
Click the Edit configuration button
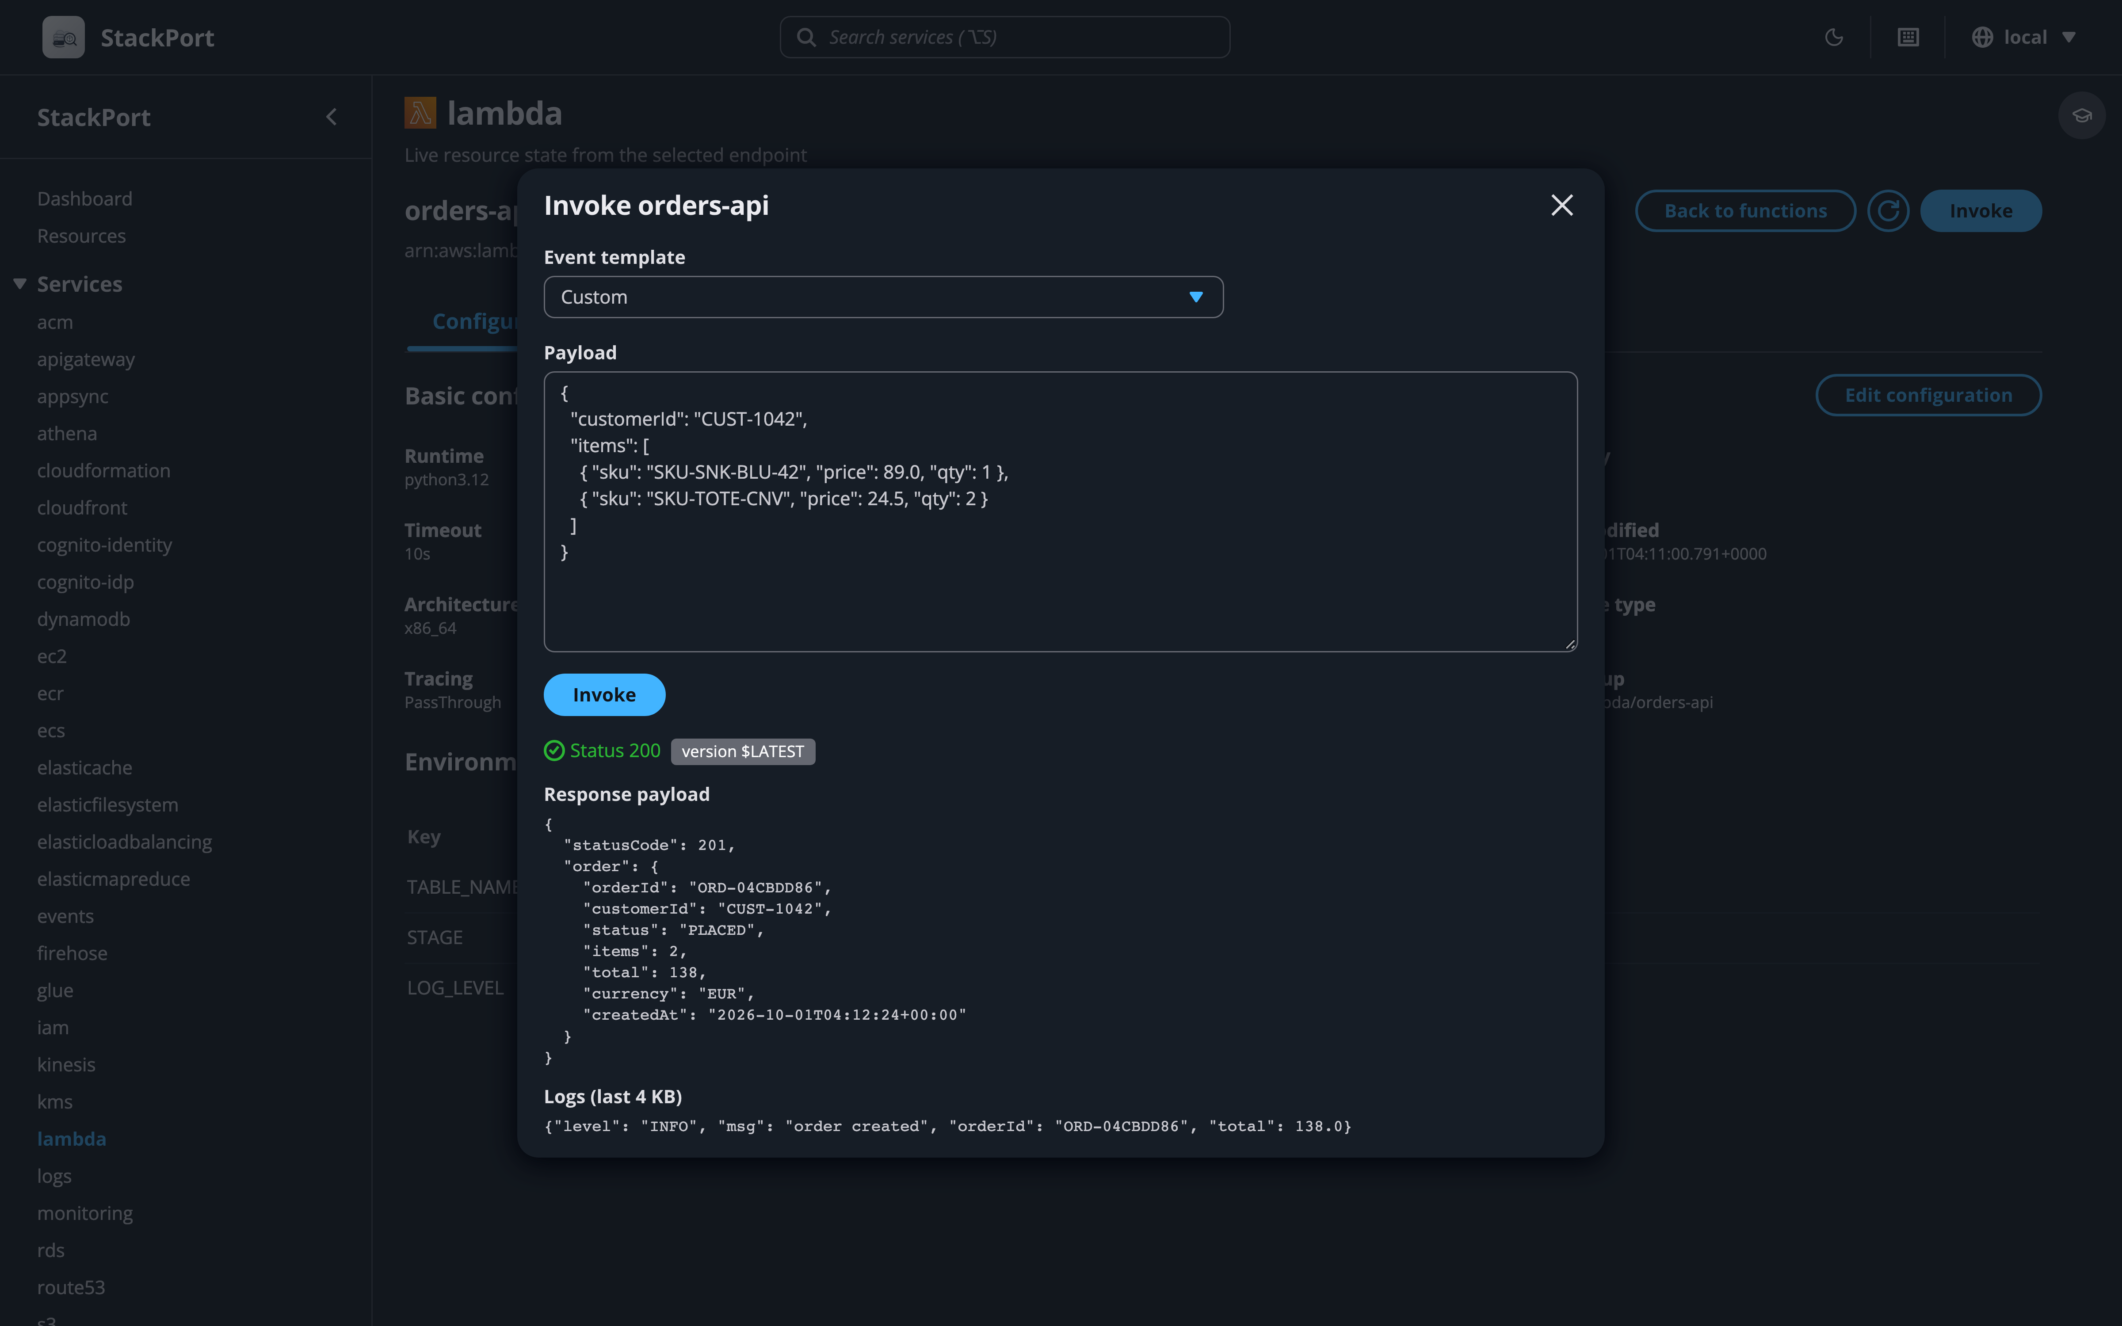click(1928, 395)
